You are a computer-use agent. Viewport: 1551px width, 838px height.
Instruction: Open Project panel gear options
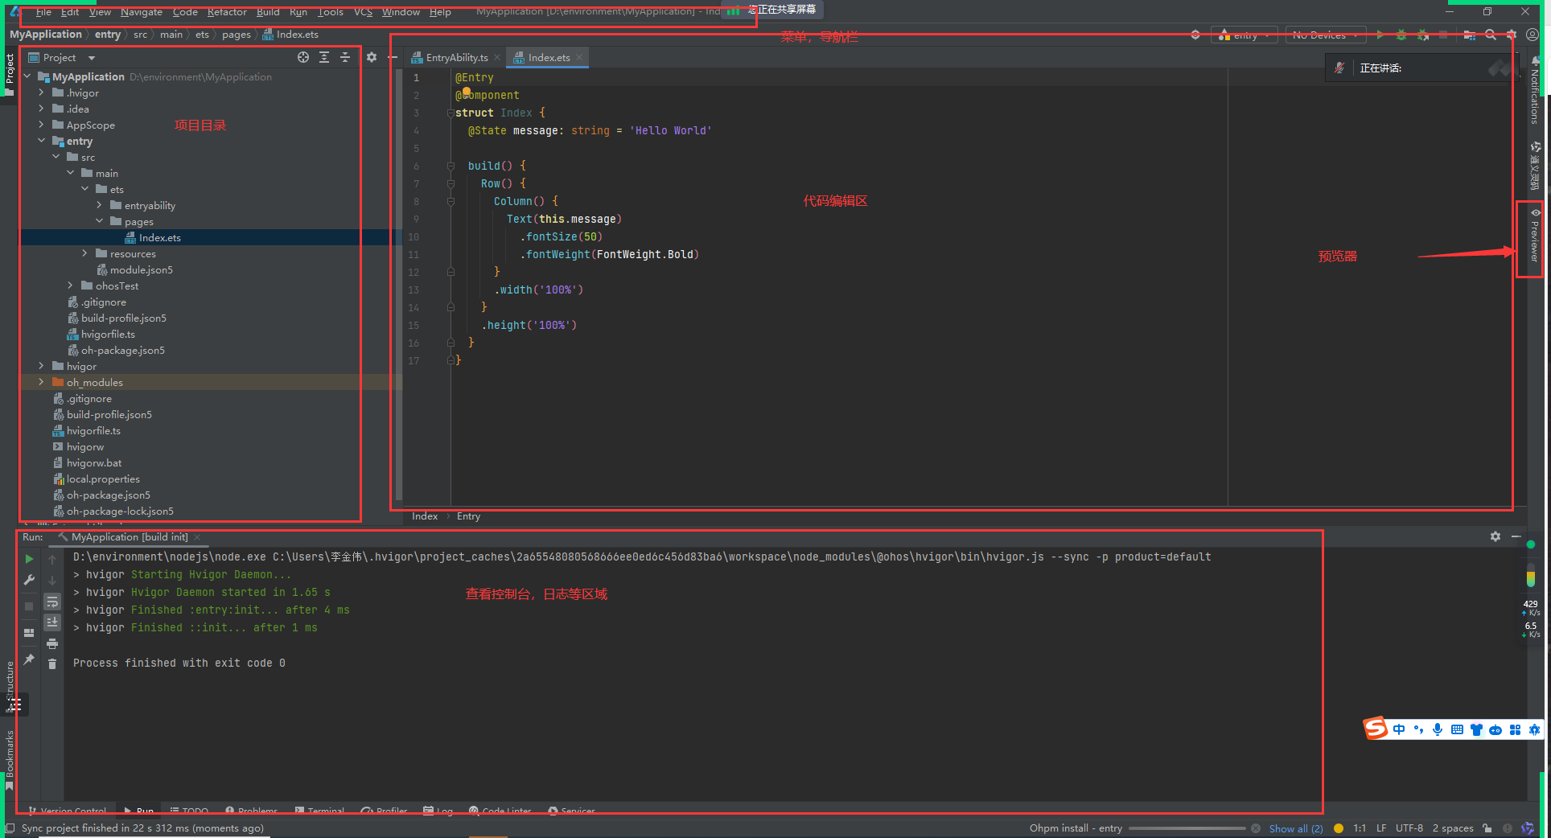(372, 57)
